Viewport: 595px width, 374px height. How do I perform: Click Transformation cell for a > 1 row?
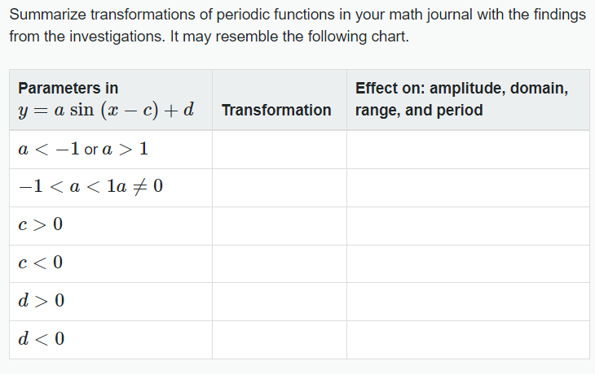(279, 150)
